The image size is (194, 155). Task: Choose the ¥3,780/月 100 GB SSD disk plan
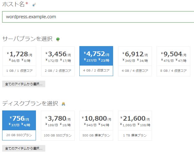coord(58,125)
